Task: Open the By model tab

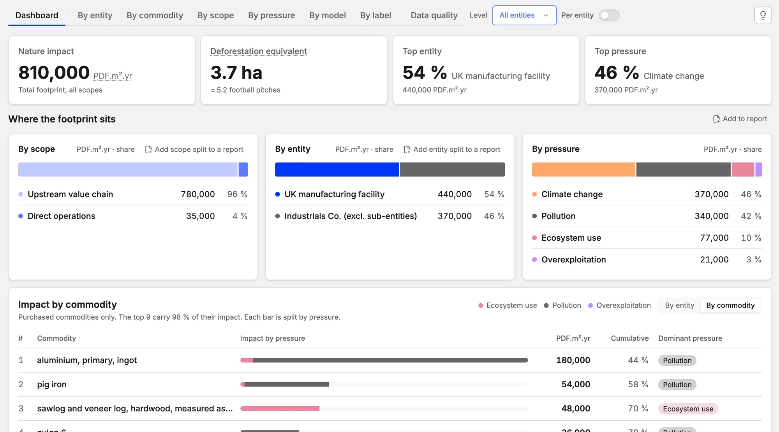Action: [x=328, y=16]
